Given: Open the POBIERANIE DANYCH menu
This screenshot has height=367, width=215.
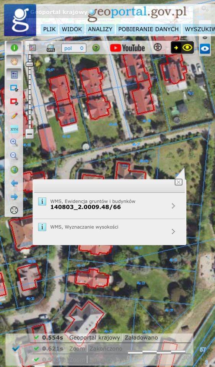Looking at the screenshot, I should pyautogui.click(x=148, y=29).
